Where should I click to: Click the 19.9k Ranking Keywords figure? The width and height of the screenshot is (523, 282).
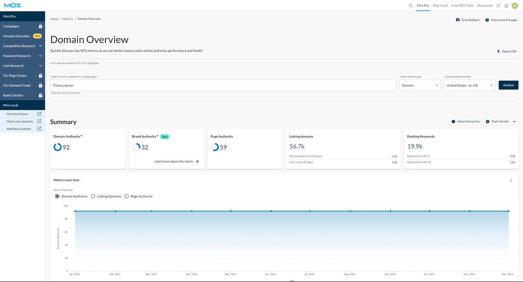click(415, 146)
